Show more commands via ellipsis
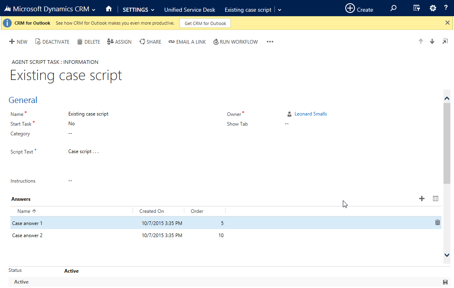The width and height of the screenshot is (454, 288). coord(270,42)
